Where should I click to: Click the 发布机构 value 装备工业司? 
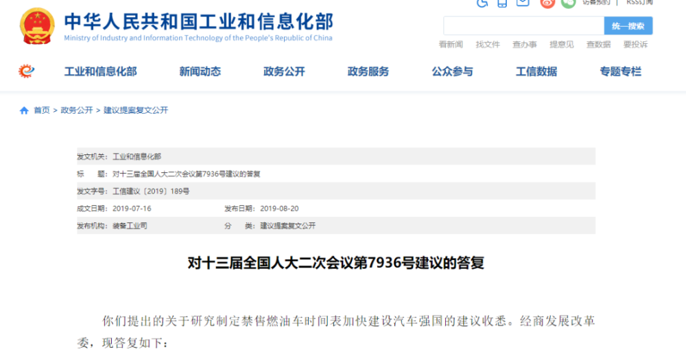130,226
